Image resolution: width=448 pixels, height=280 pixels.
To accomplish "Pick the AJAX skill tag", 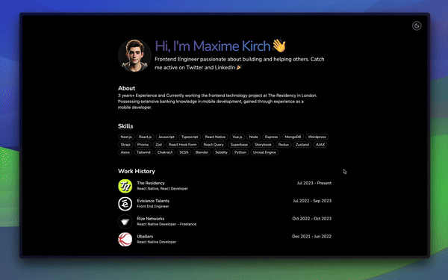I will [x=320, y=145].
